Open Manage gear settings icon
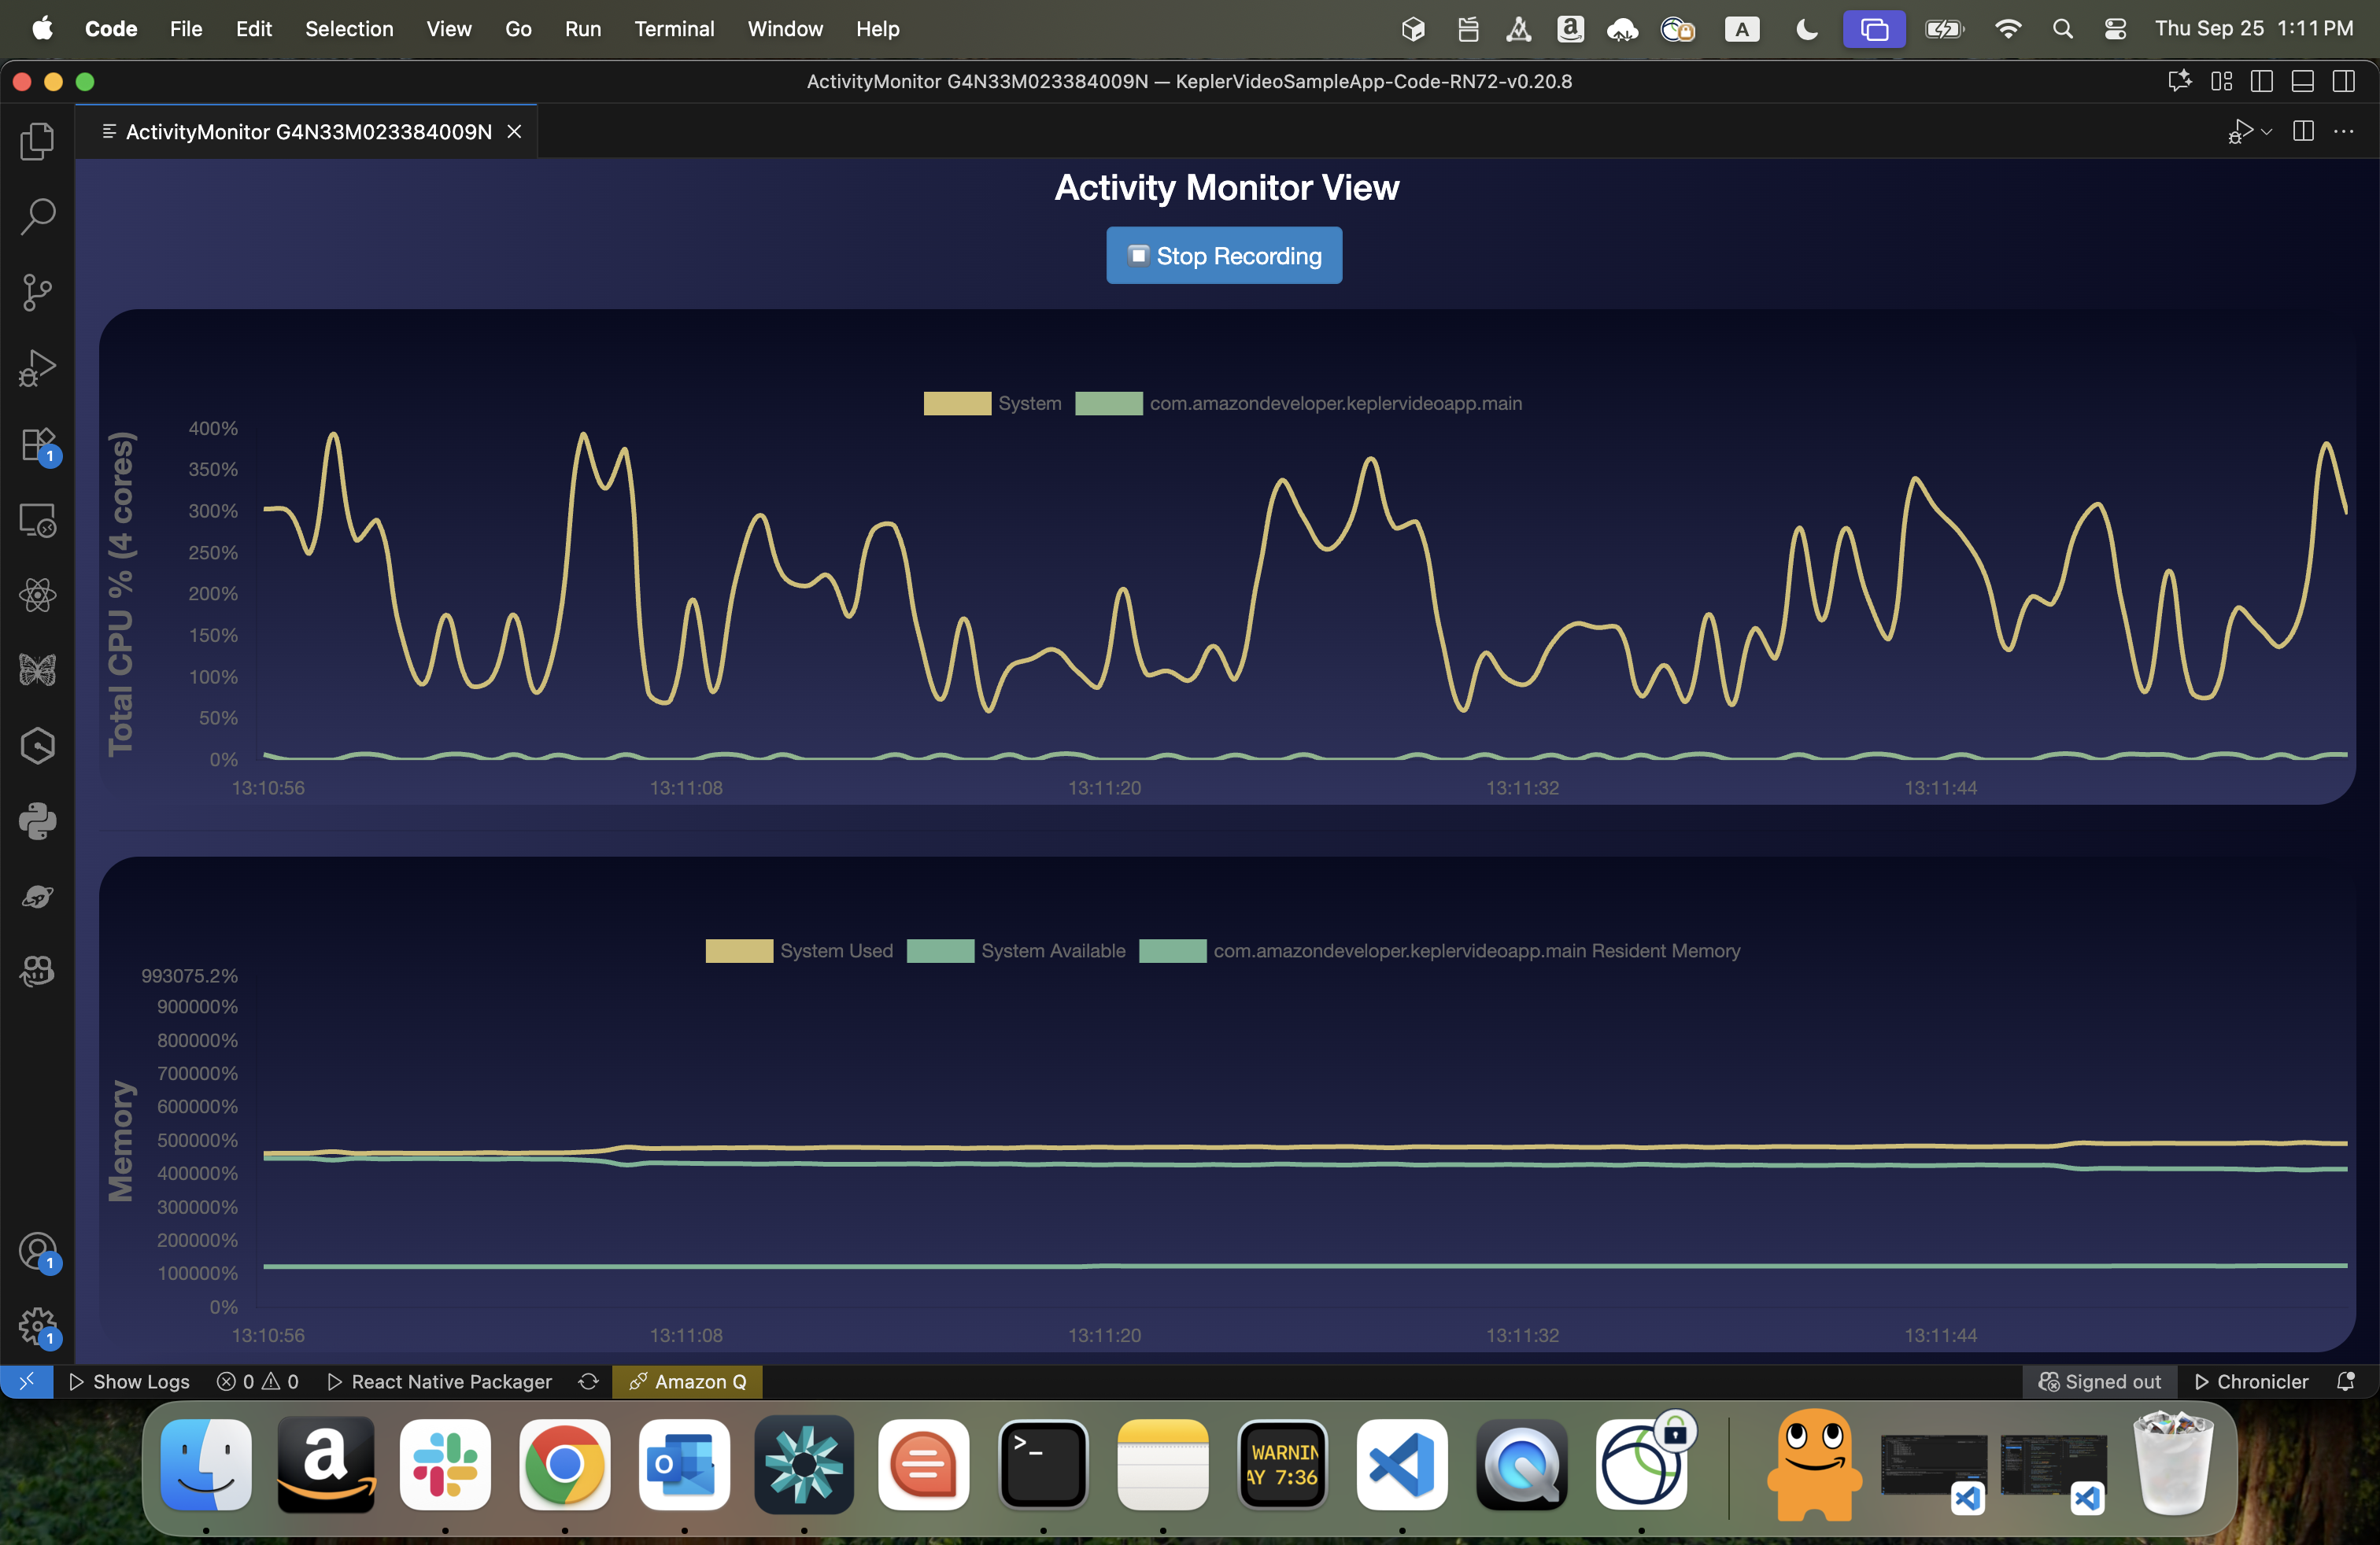The height and width of the screenshot is (1545, 2380). (37, 1327)
